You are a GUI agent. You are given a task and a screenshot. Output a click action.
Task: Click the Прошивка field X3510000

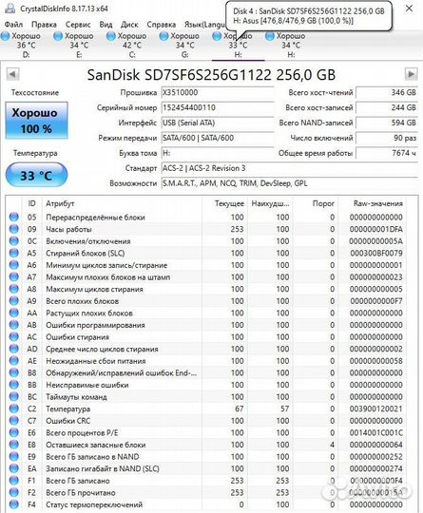[x=218, y=92]
